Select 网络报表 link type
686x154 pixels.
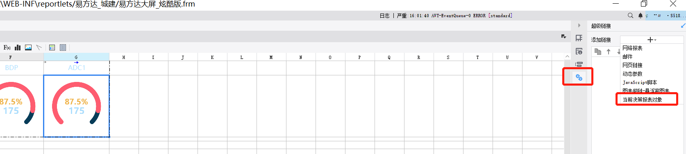(x=632, y=48)
